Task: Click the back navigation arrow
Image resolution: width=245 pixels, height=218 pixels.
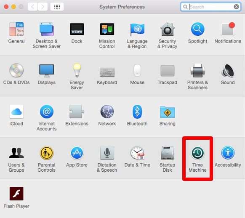Action: point(32,7)
